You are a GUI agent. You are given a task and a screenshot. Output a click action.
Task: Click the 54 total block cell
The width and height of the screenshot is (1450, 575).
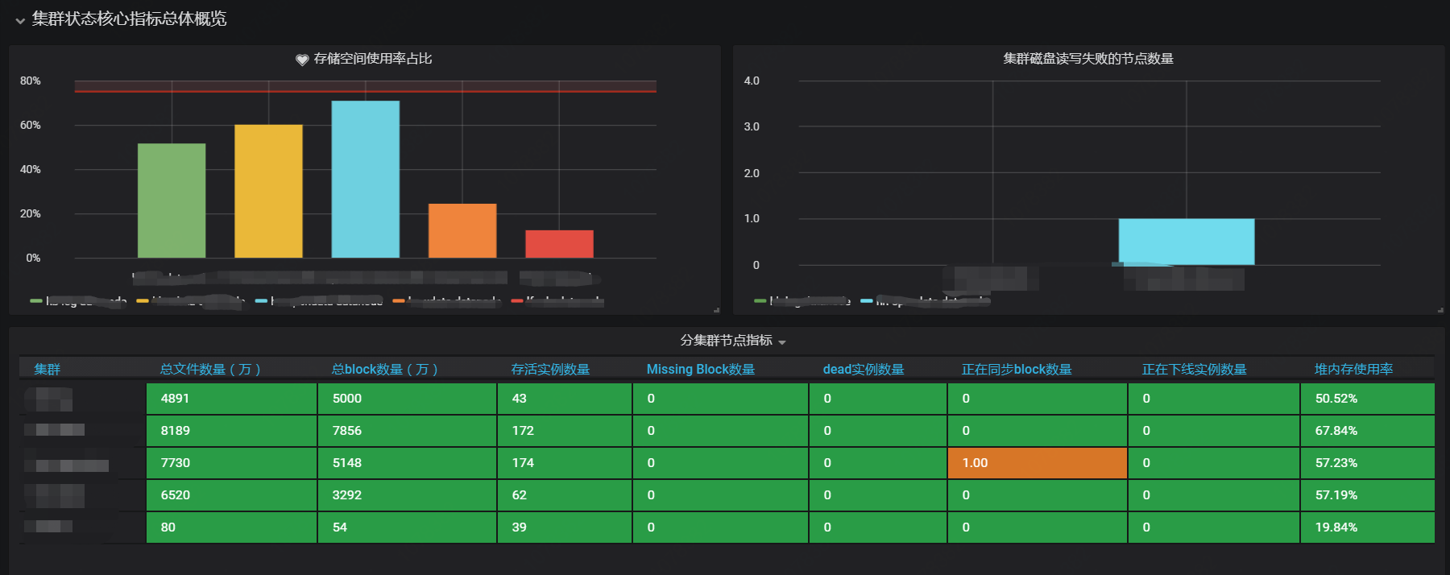click(x=407, y=527)
